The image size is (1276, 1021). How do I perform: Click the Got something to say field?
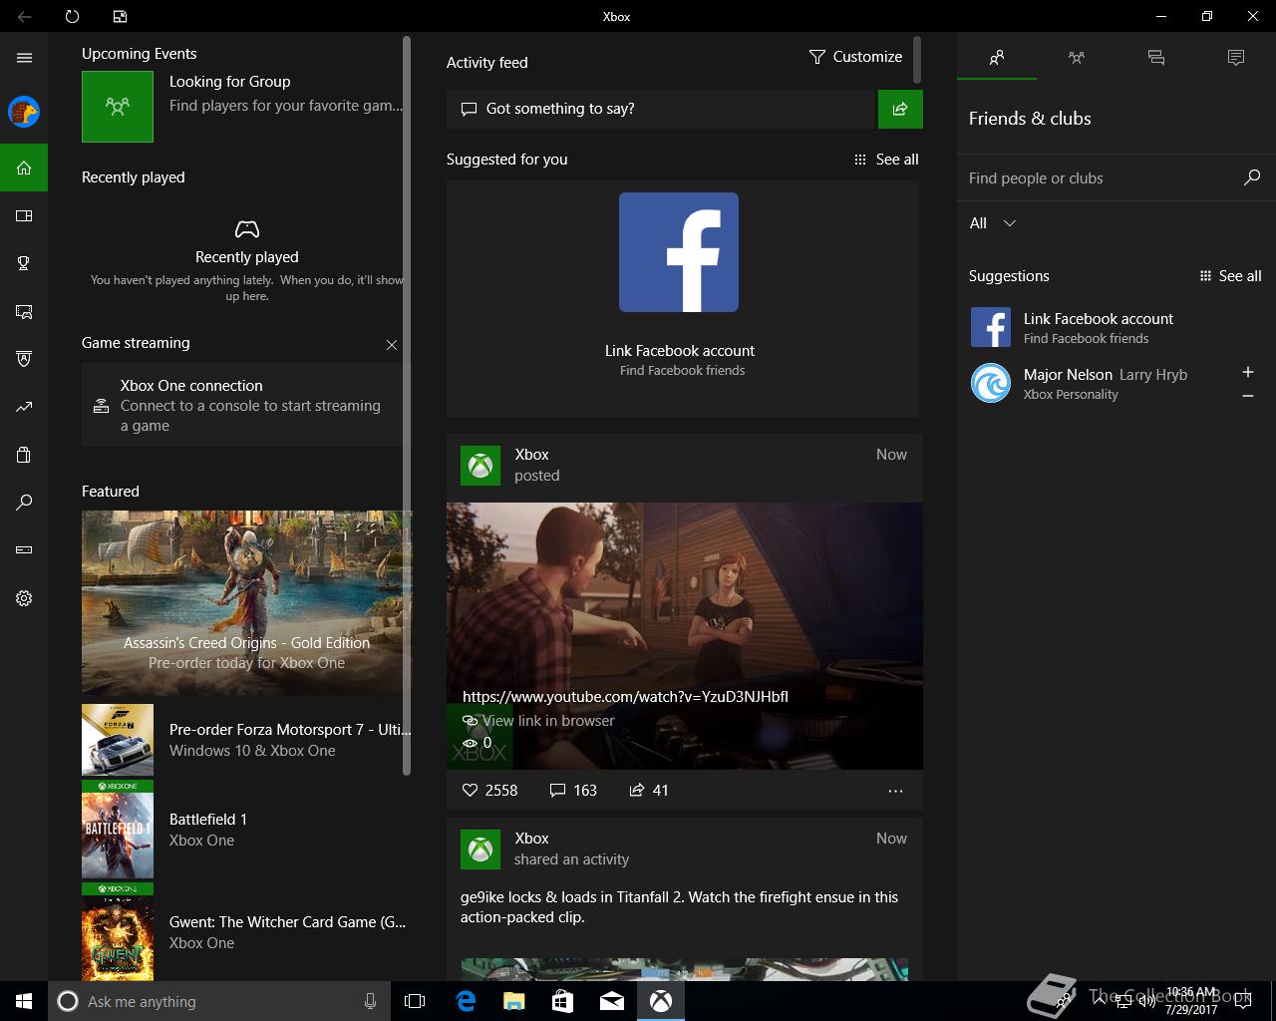(661, 109)
